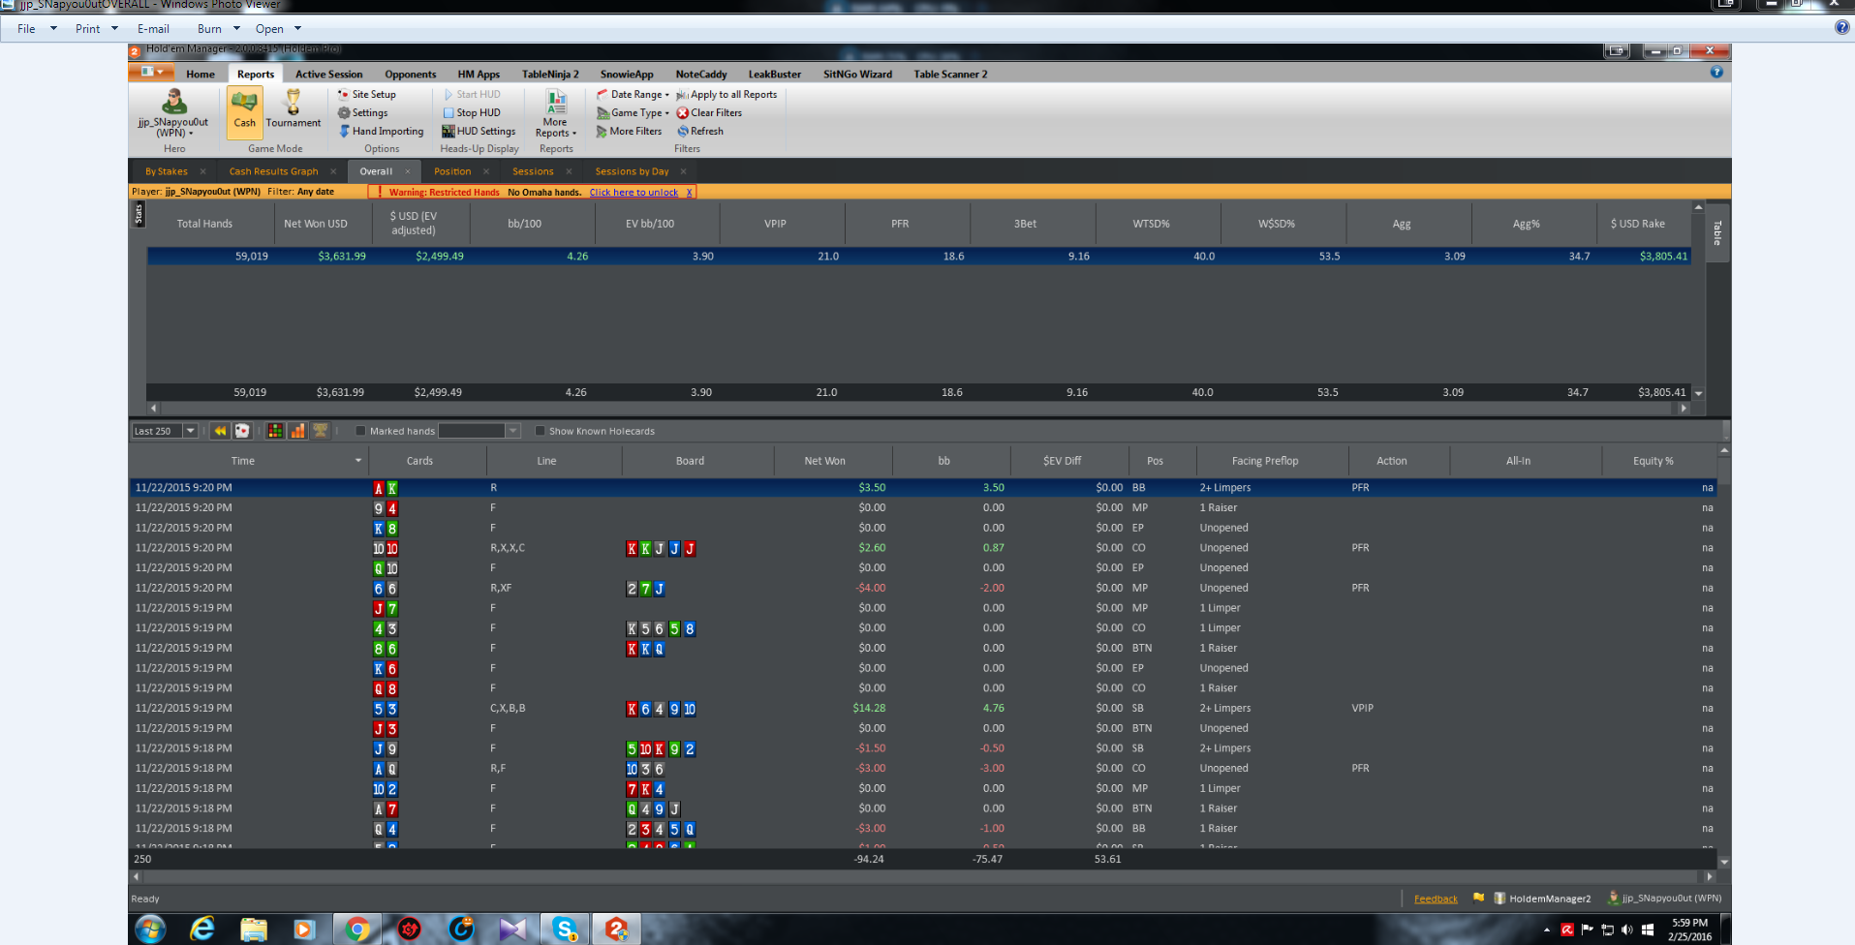Switch to Active Session tab
Screen dimensions: 1855x945
[329, 74]
